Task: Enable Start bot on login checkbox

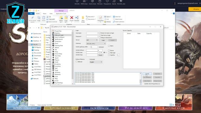Action: [x=100, y=35]
